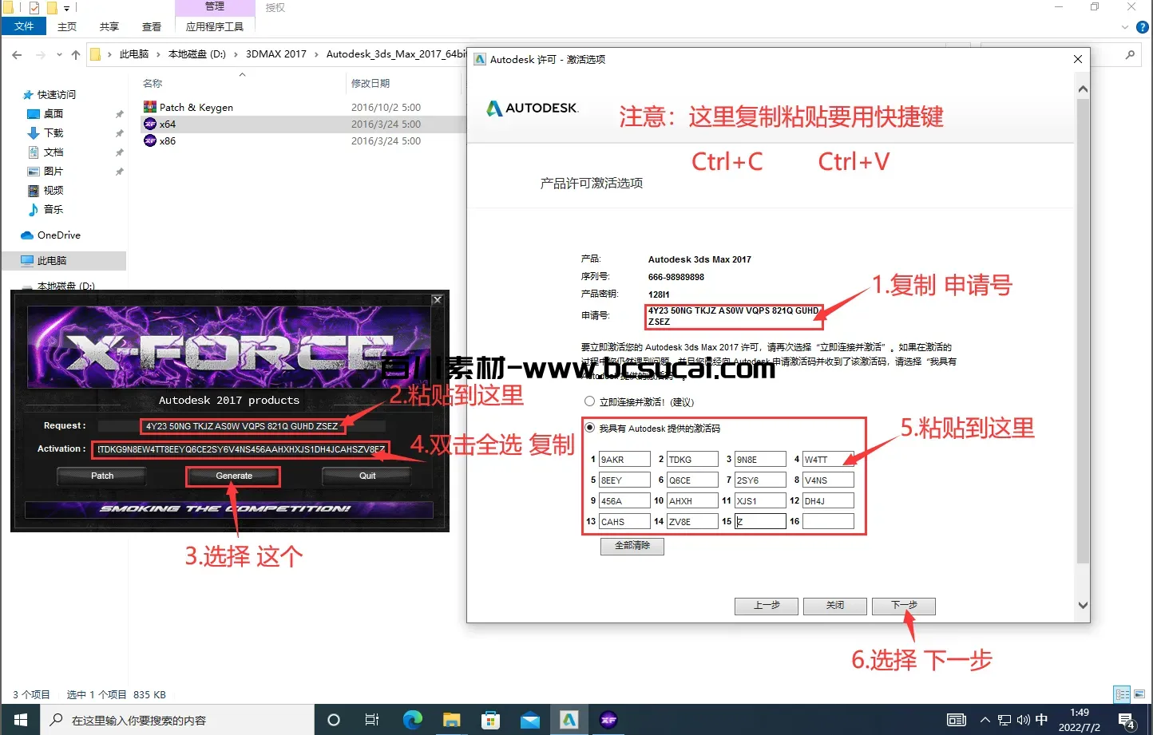Select the activation code radio button
Image resolution: width=1153 pixels, height=735 pixels.
pyautogui.click(x=590, y=428)
